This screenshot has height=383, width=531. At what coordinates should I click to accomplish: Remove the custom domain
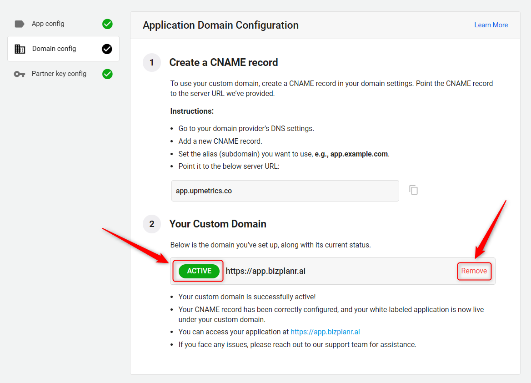[474, 271]
